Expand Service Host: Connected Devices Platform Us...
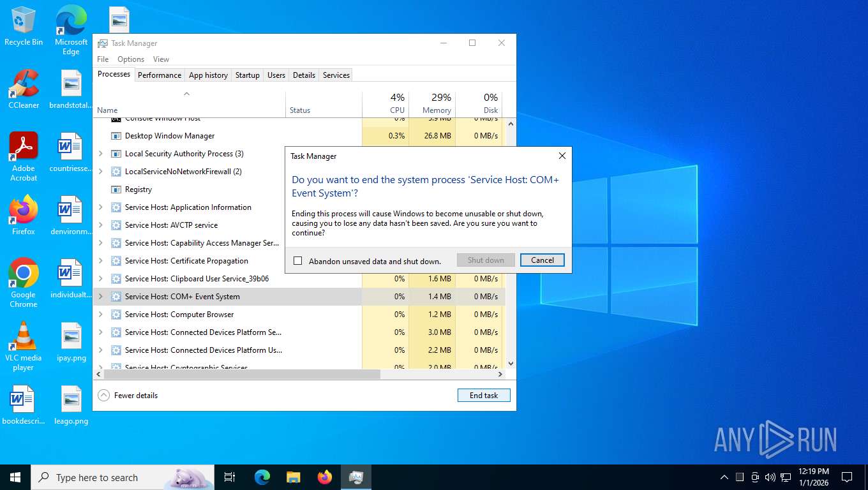The image size is (868, 490). coord(101,350)
